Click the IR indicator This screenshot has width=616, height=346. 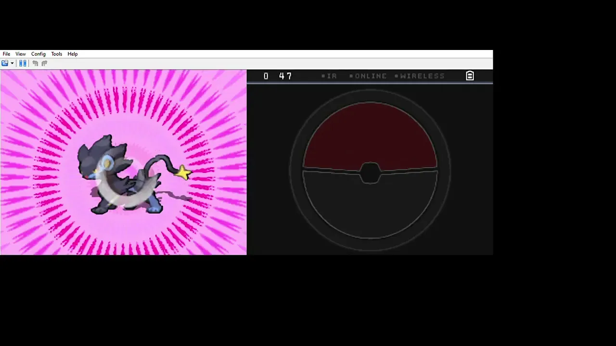(329, 76)
